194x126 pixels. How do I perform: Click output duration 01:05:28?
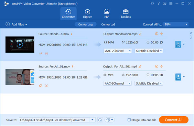point(157,75)
